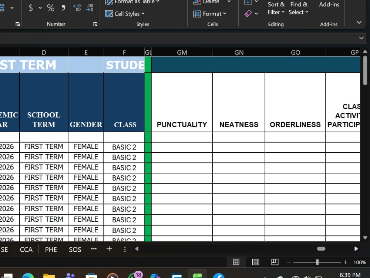
Task: Open sheet tab options dots
Action: [125, 249]
